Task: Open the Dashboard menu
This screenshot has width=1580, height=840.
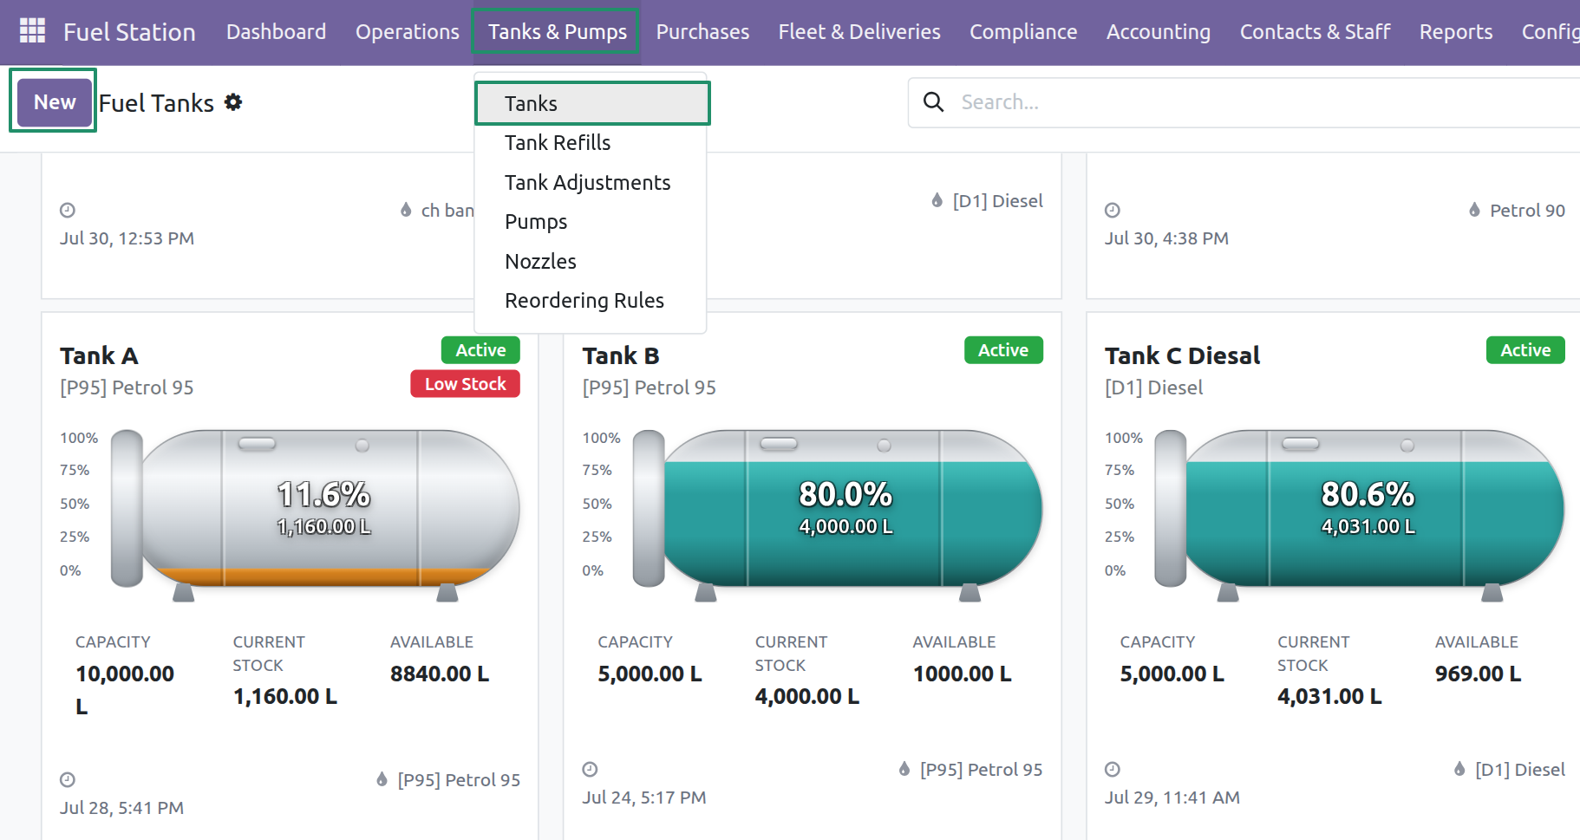Action: 276,32
